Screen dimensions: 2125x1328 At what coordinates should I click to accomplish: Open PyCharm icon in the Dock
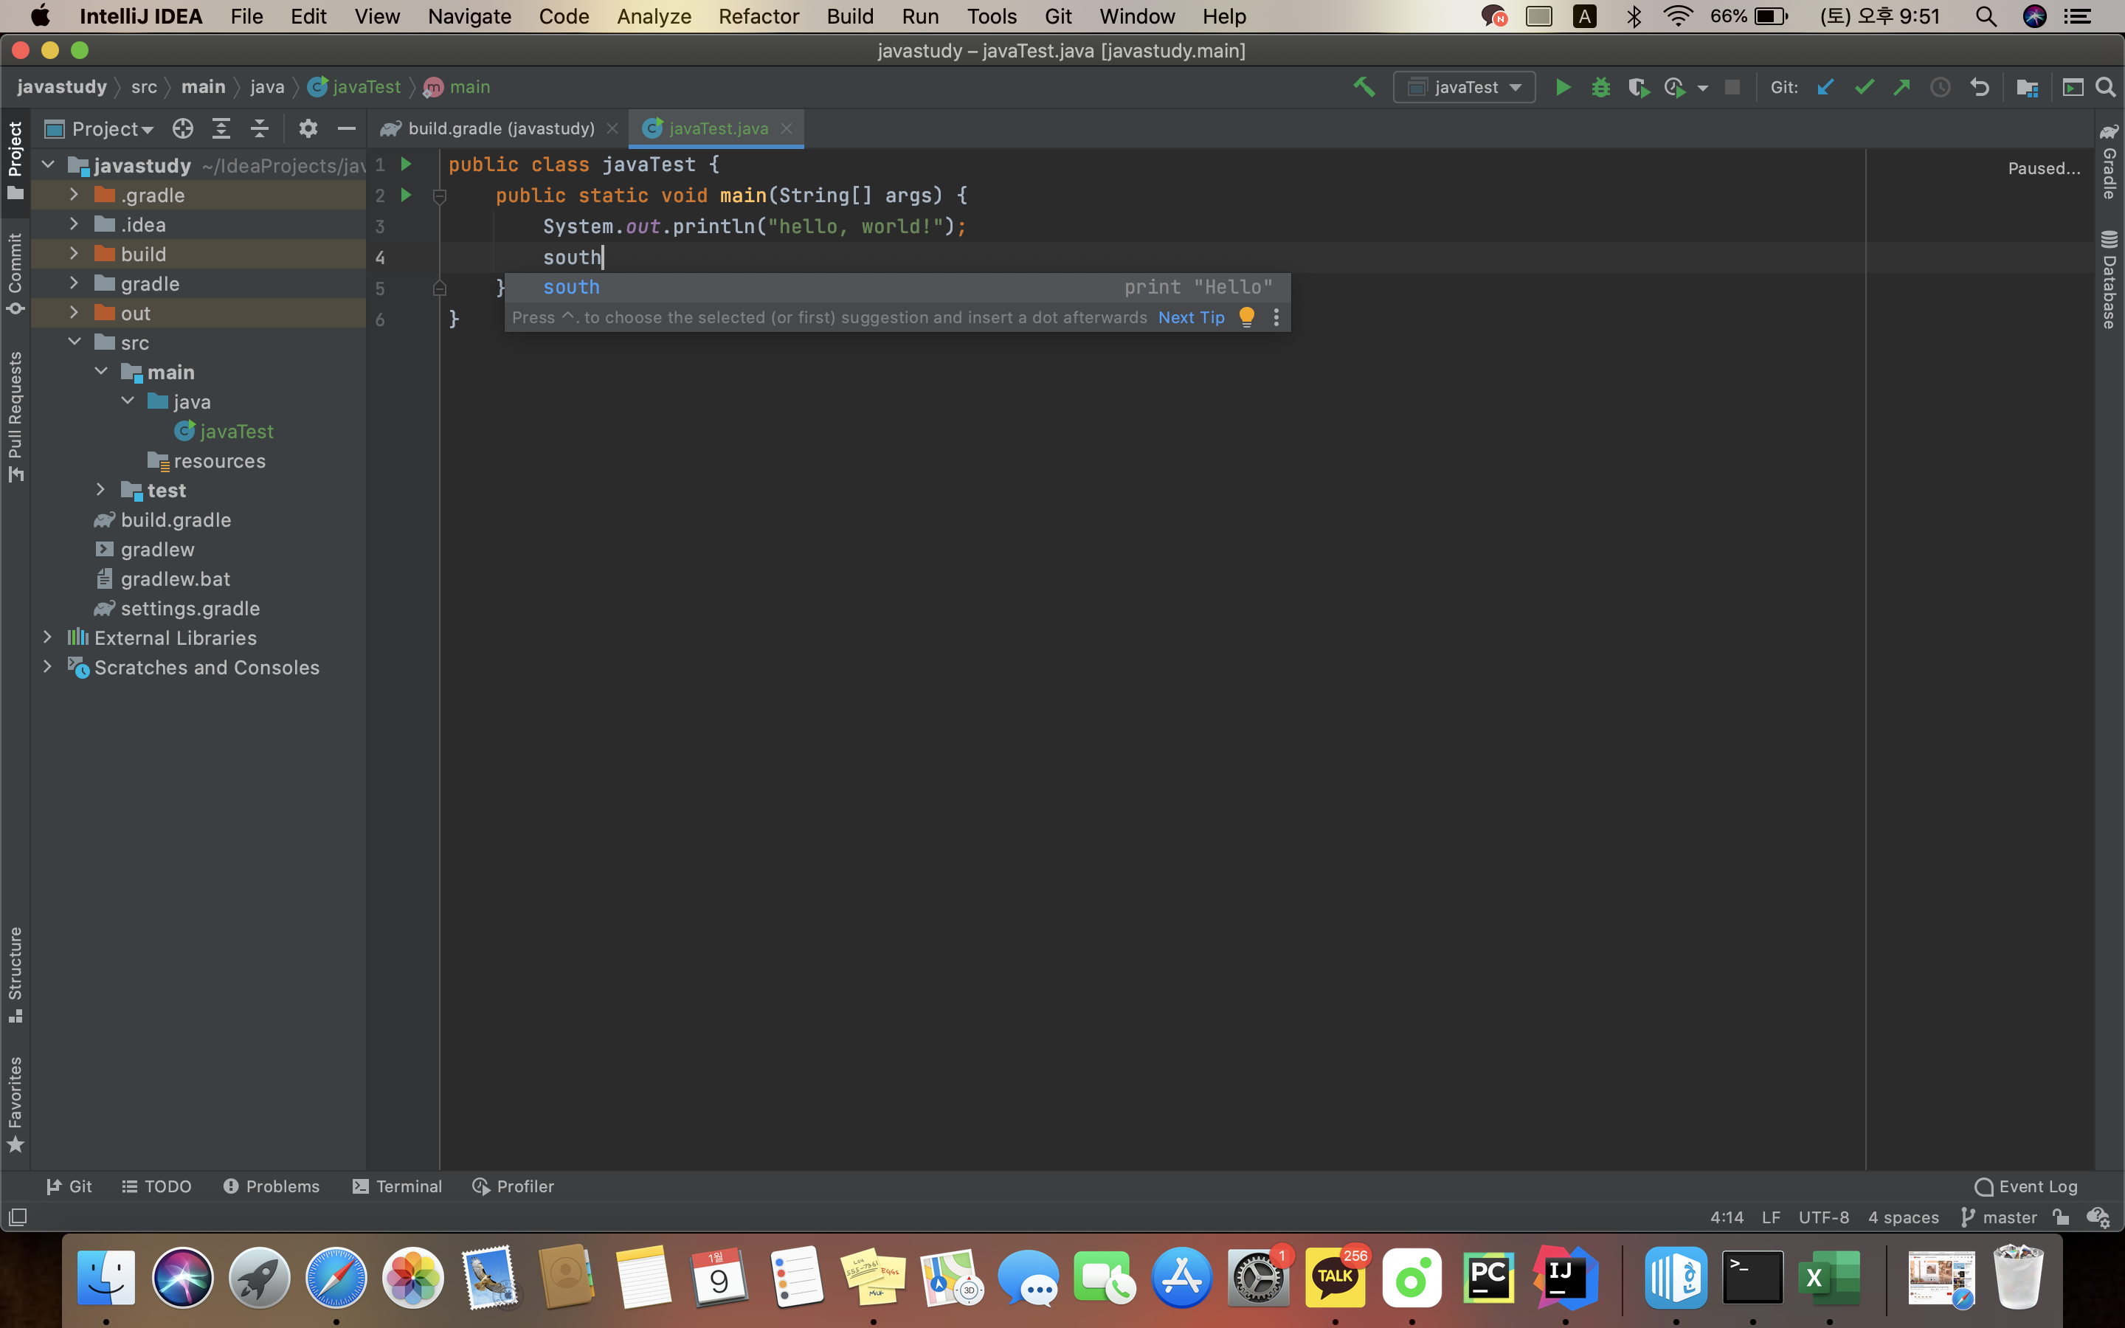pos(1488,1276)
